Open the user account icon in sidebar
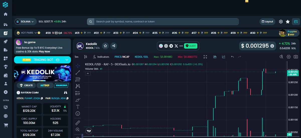The width and height of the screenshot is (301, 138). 6,84
